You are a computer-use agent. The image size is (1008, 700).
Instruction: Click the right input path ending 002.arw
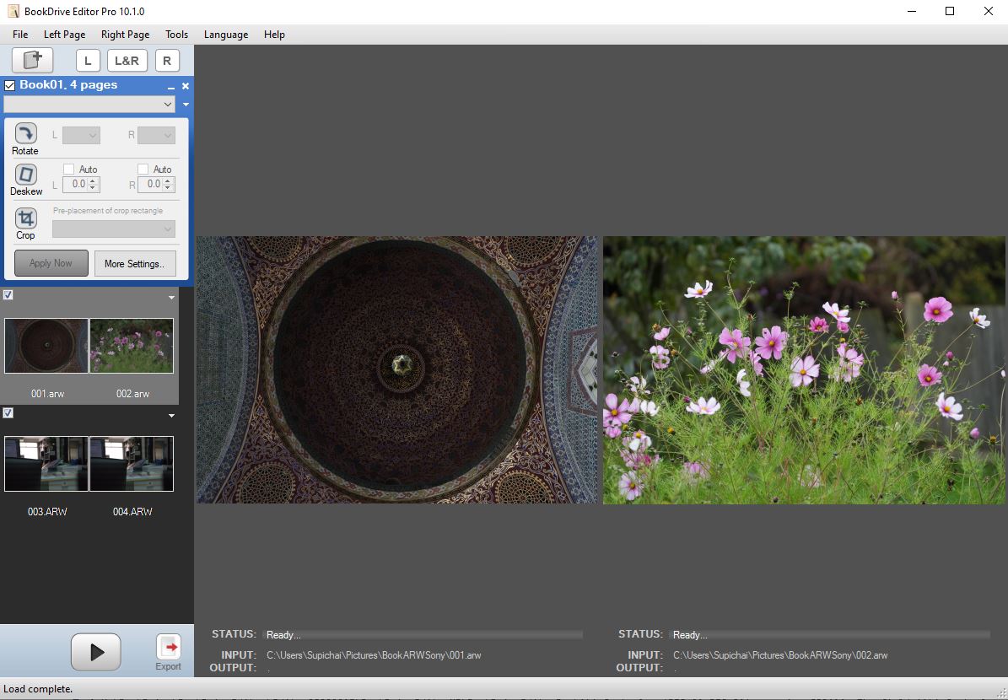(x=780, y=655)
